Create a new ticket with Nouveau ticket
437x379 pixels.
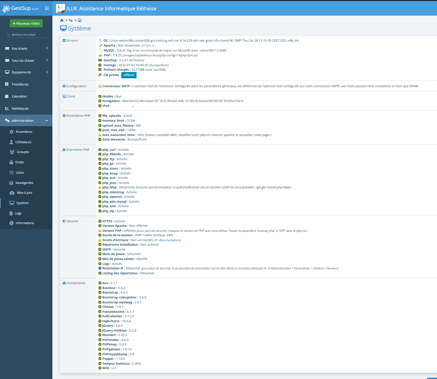pyautogui.click(x=26, y=23)
